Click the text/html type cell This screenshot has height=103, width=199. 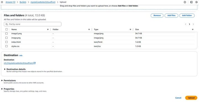coord(98,42)
